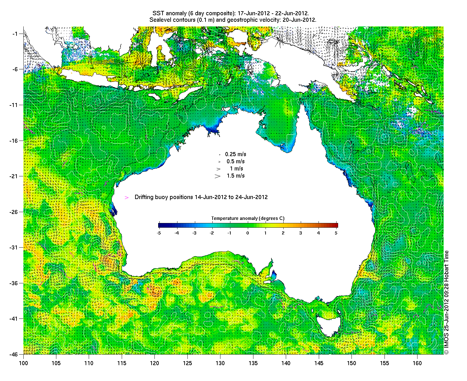Screen dimensions: 467x381
Task: Click longitude axis label 160
Action: [x=417, y=363]
